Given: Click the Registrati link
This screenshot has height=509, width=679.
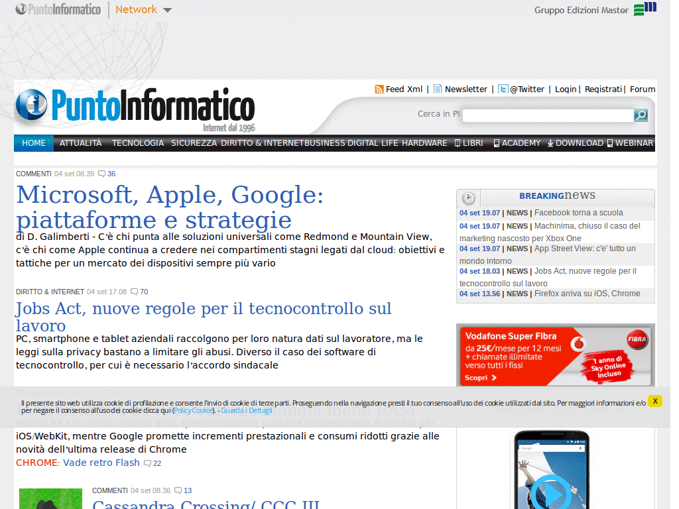Looking at the screenshot, I should point(603,89).
